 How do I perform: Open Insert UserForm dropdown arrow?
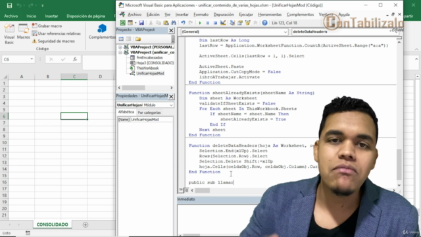[136, 23]
